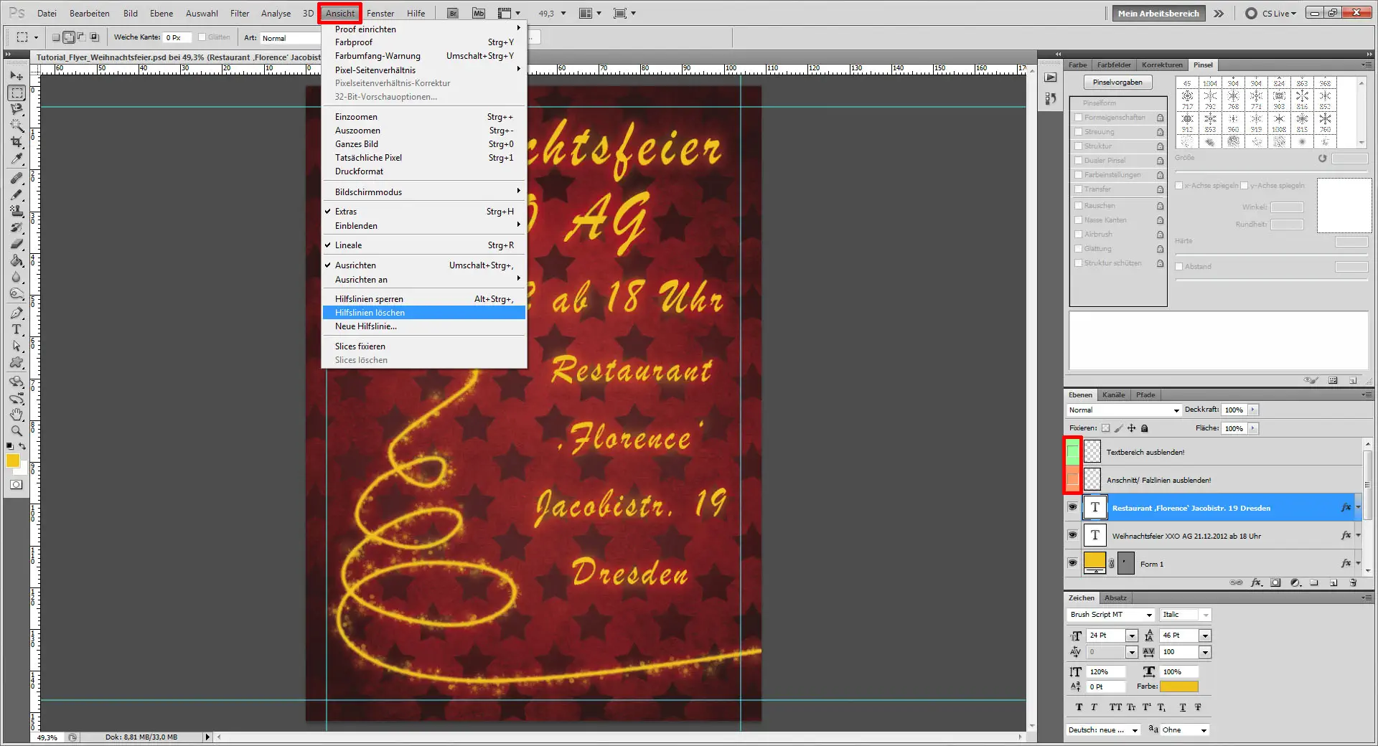This screenshot has width=1378, height=746.
Task: Select the Clone Stamp tool
Action: (x=17, y=212)
